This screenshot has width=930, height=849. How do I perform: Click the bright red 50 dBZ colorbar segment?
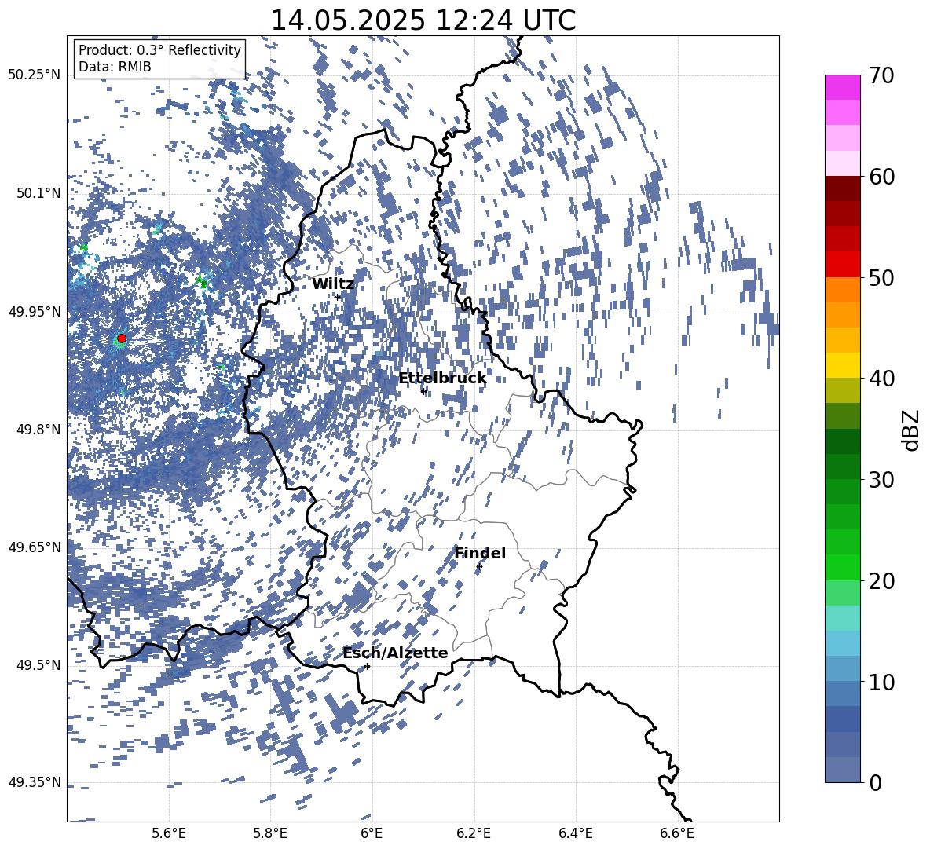pos(842,265)
